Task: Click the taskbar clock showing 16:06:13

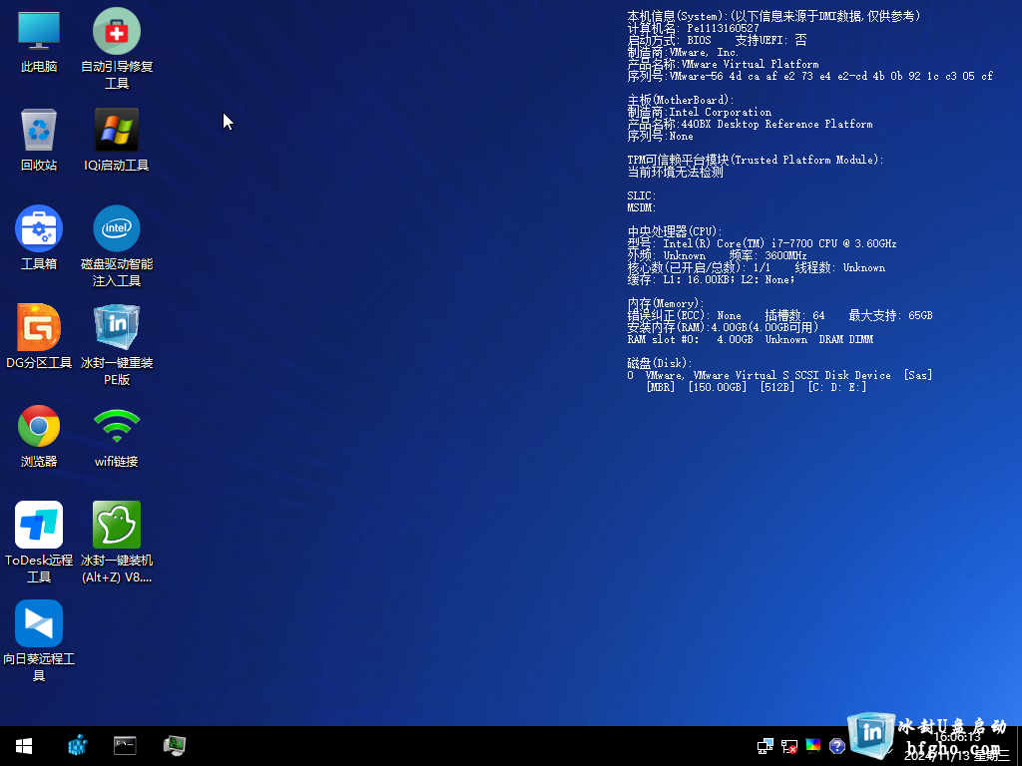Action: [x=957, y=737]
